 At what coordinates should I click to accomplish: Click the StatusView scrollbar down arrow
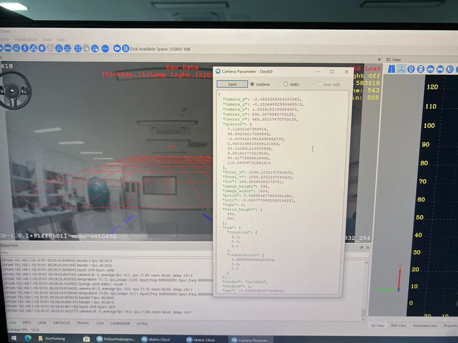[363, 319]
